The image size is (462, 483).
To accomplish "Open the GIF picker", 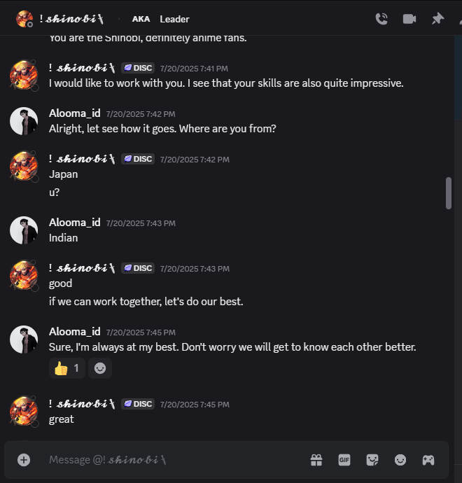I will coord(344,460).
